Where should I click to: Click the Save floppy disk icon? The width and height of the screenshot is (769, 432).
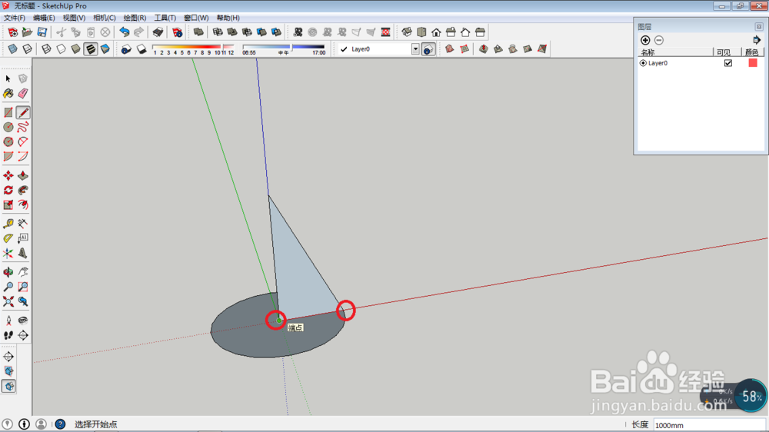(42, 32)
